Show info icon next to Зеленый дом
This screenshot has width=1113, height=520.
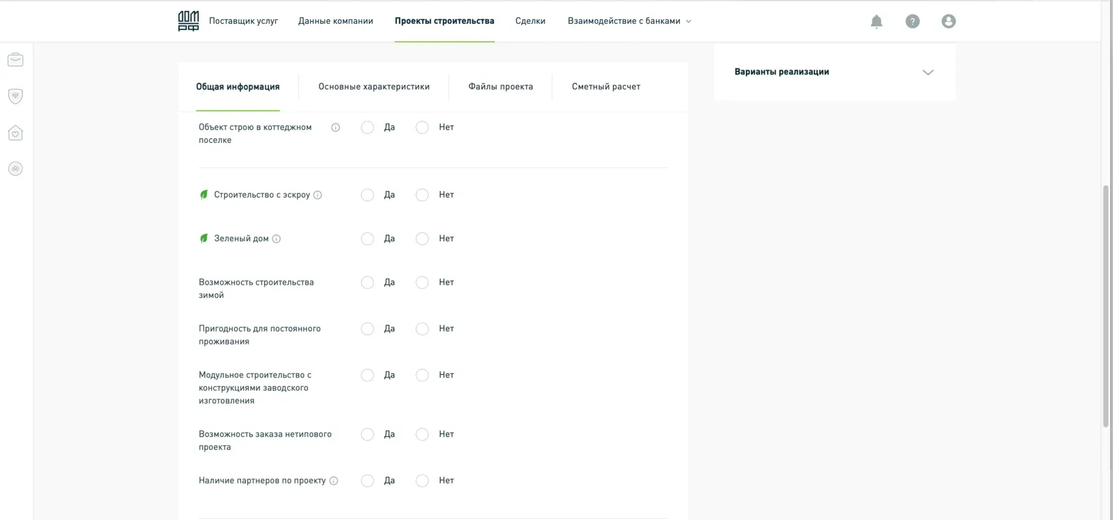click(276, 239)
